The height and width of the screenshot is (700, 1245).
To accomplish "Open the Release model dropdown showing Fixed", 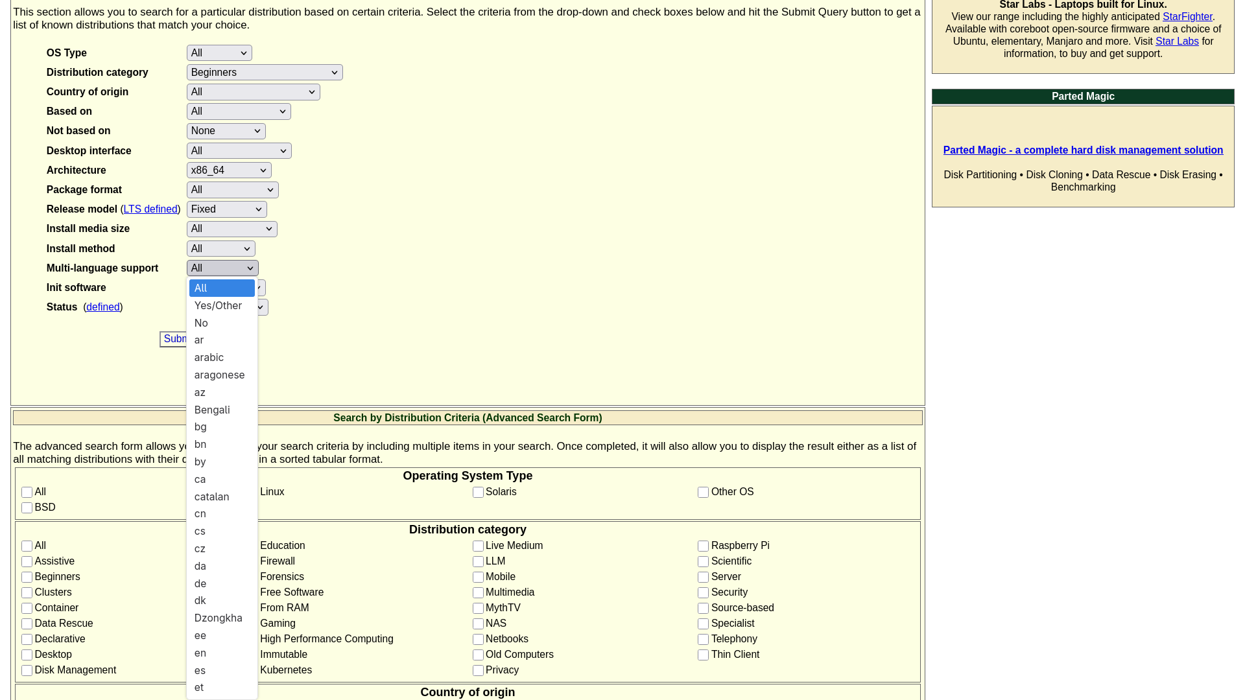I will pyautogui.click(x=226, y=209).
